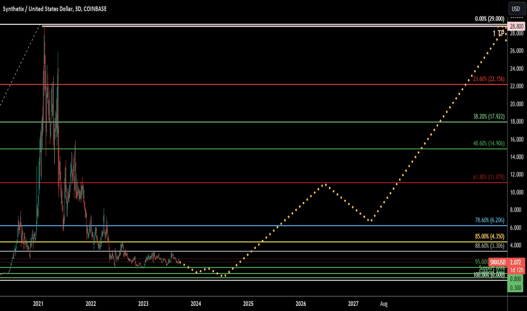Select the 61.80% (11.078) Fibonacci label
Viewport: 527px width, 311px height.
pyautogui.click(x=489, y=177)
